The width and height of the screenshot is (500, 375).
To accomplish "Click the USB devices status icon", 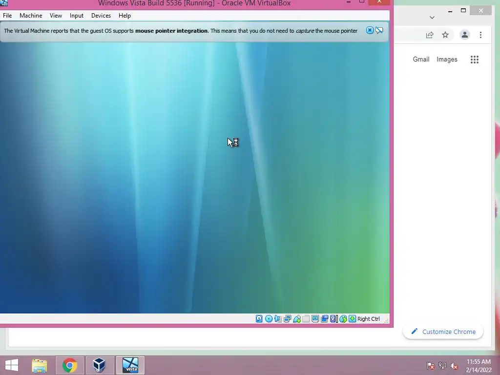I will coord(297,318).
